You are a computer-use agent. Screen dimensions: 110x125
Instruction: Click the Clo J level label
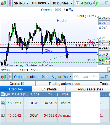(49, 51)
